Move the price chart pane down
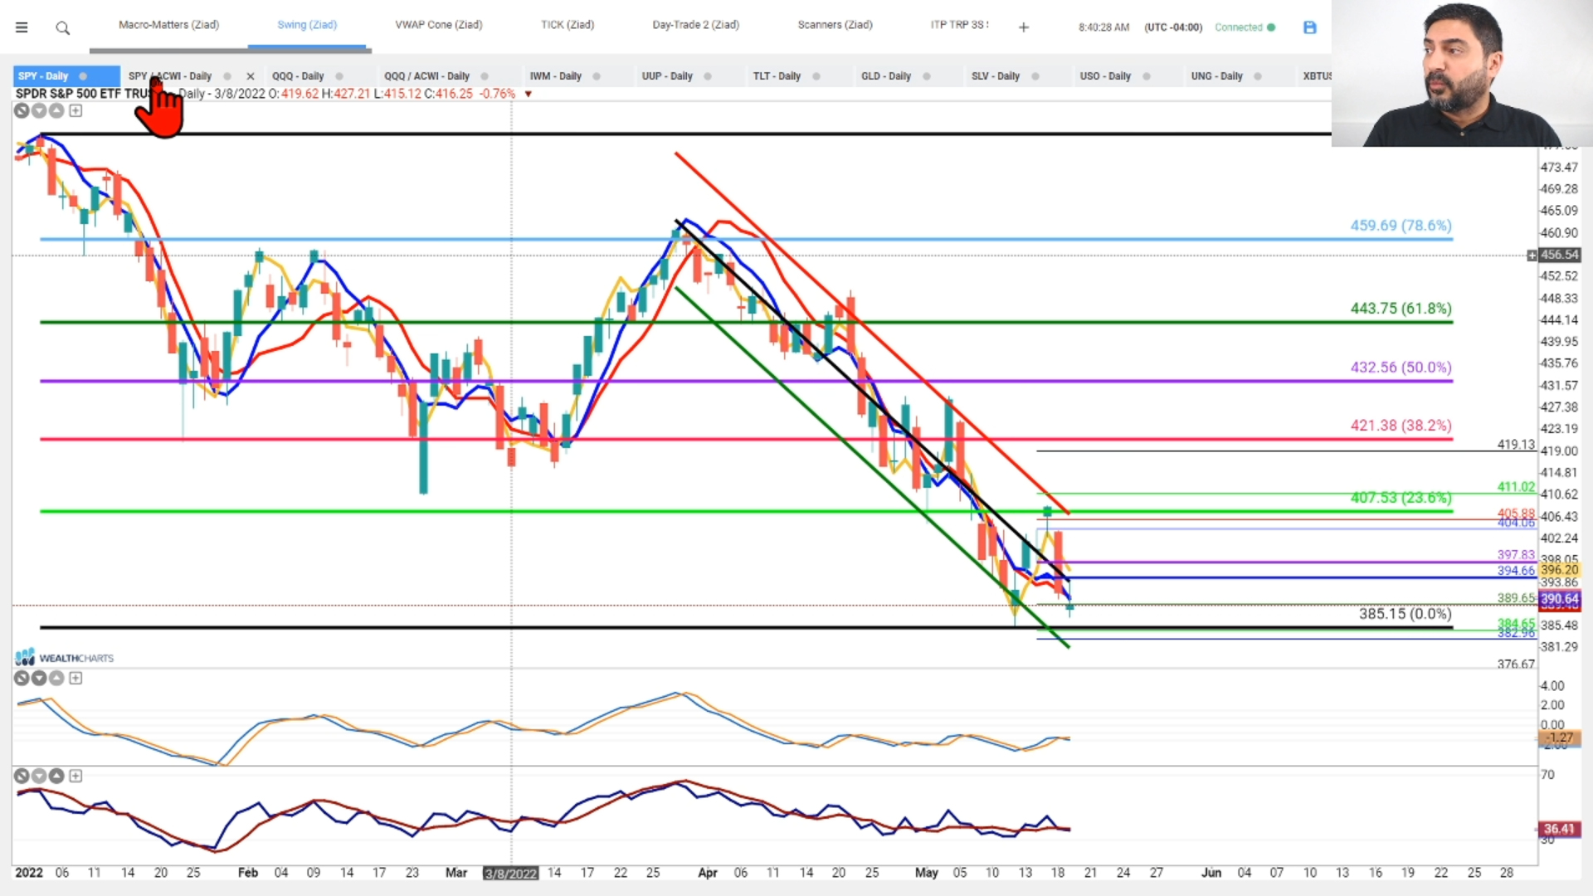The width and height of the screenshot is (1593, 896). [39, 110]
